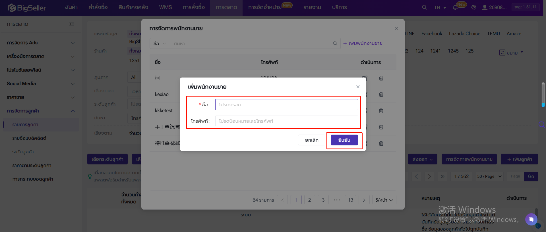Screen dimensions: 546x232
Task: Click the ชื่อ name input field
Action: click(x=286, y=104)
